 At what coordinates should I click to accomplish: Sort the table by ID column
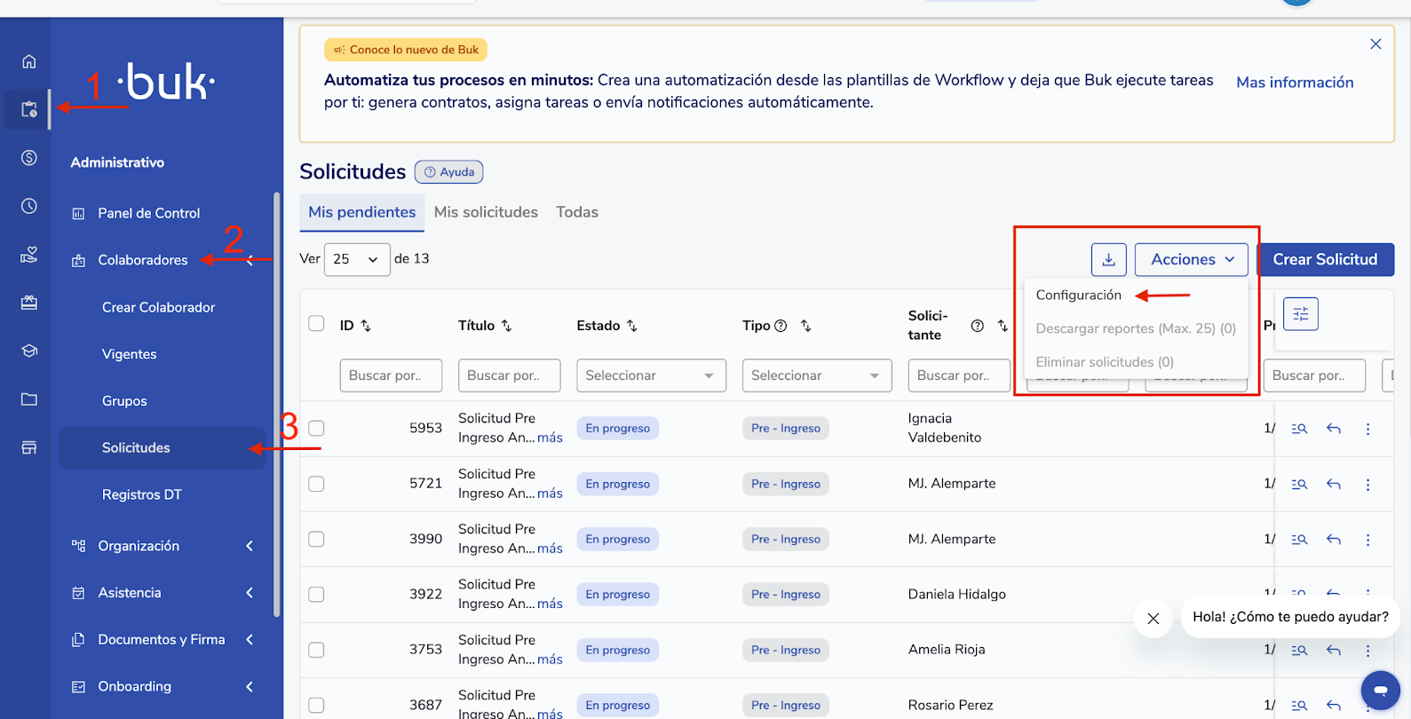tap(366, 326)
